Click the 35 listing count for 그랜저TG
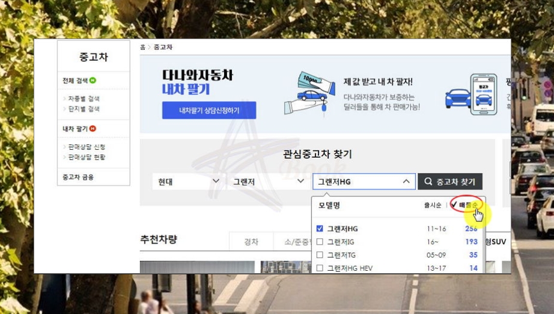This screenshot has width=554, height=314. pos(473,254)
